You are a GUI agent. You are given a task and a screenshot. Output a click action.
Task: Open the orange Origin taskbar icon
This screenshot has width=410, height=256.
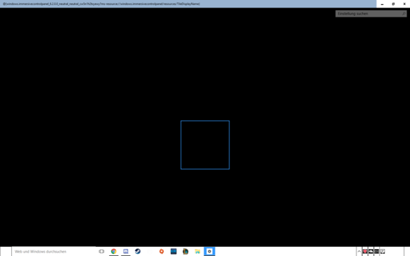(162, 252)
